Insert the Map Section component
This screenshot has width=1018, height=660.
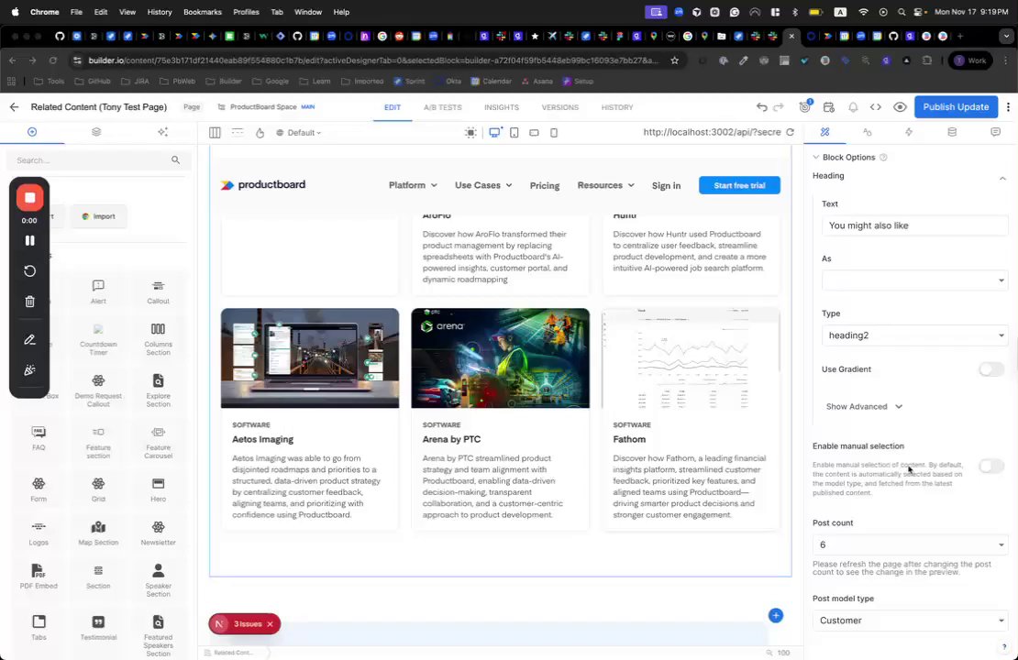point(98,533)
